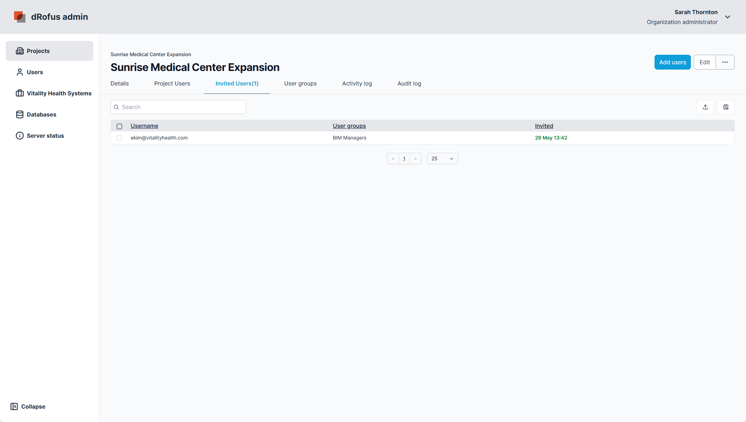Select page 1 in pagination
The width and height of the screenshot is (746, 422).
point(404,159)
